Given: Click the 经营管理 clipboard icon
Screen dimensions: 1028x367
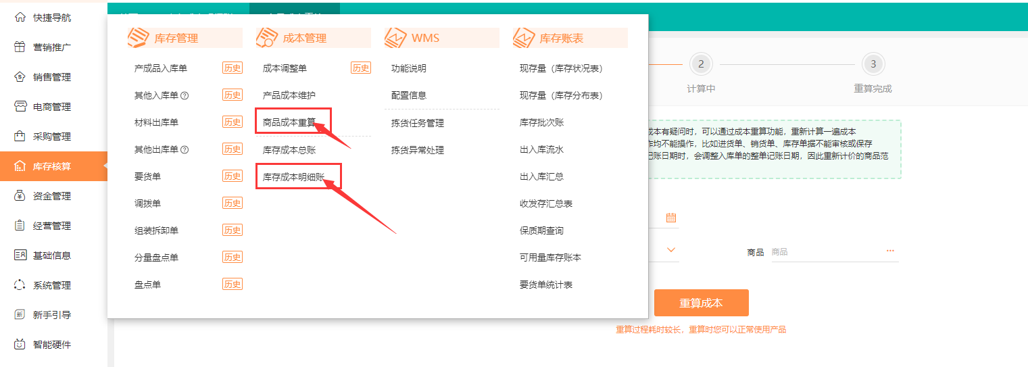Looking at the screenshot, I should pos(20,226).
